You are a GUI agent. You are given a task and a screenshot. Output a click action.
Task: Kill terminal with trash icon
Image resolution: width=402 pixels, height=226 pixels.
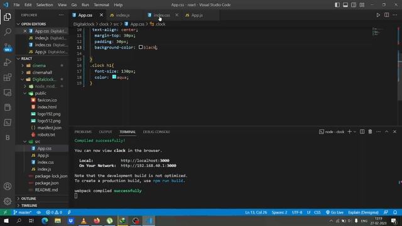(370, 132)
